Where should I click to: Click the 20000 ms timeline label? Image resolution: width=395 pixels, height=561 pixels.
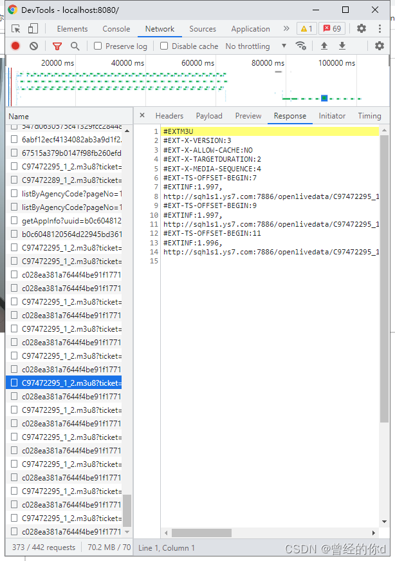(x=57, y=63)
